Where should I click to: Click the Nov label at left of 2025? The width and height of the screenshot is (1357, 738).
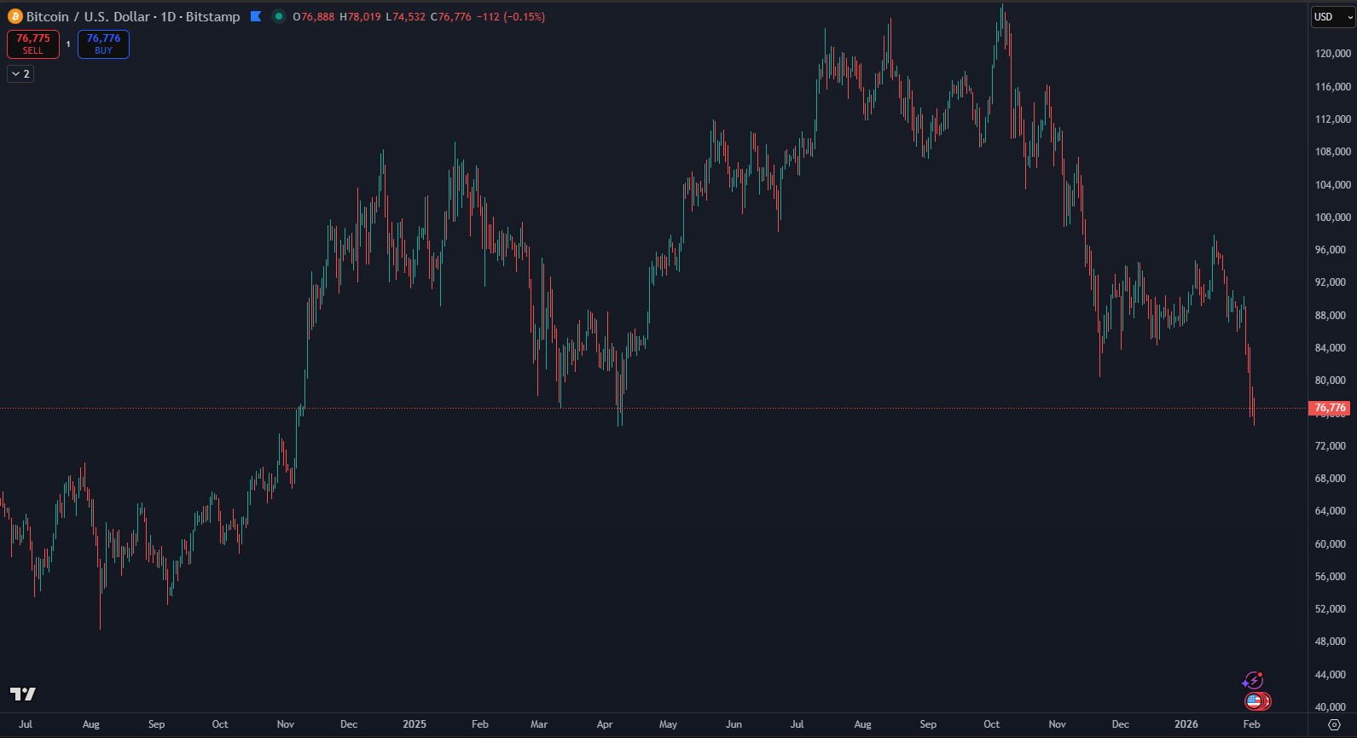tap(286, 724)
